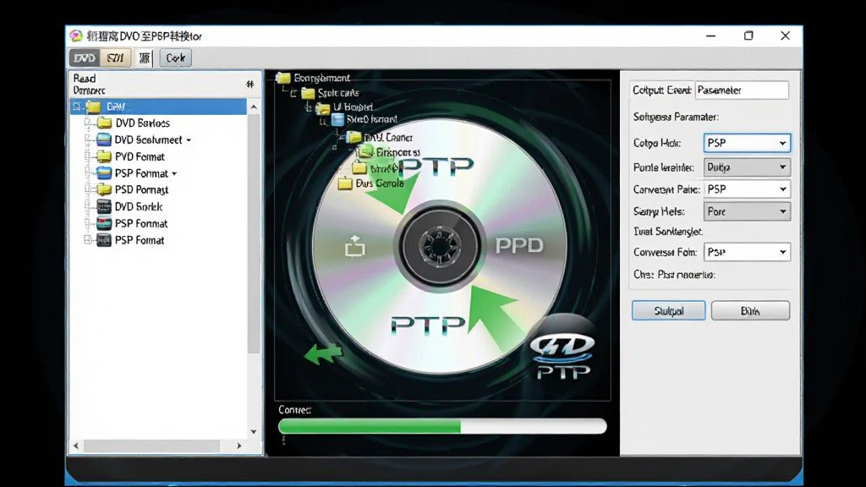Collapse the DRW root node via its expander box
This screenshot has width=866, height=487.
pos(77,107)
